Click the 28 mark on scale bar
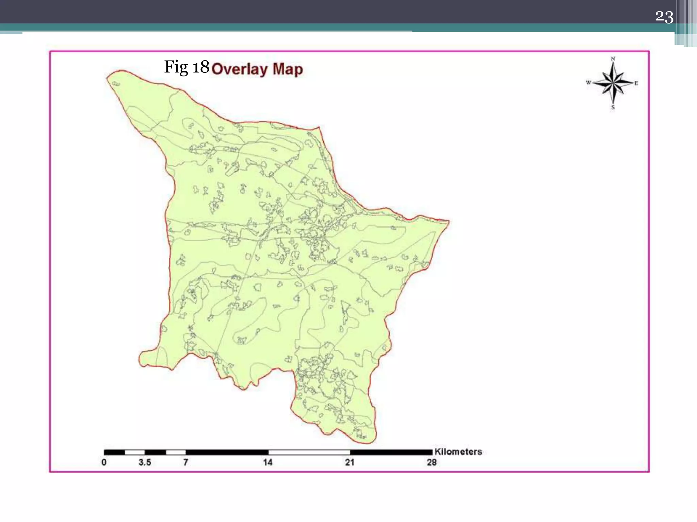 tap(432, 462)
